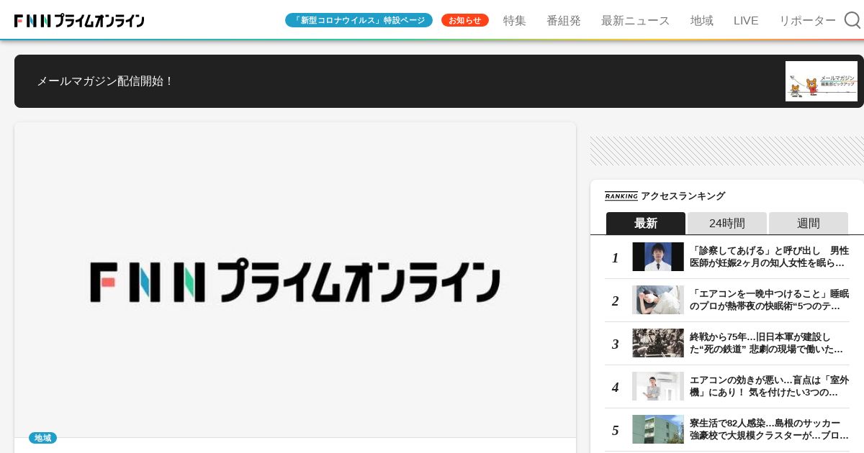
Task: Open rank 1 article 「診察してあげる」と呼び出し
Action: (770, 257)
